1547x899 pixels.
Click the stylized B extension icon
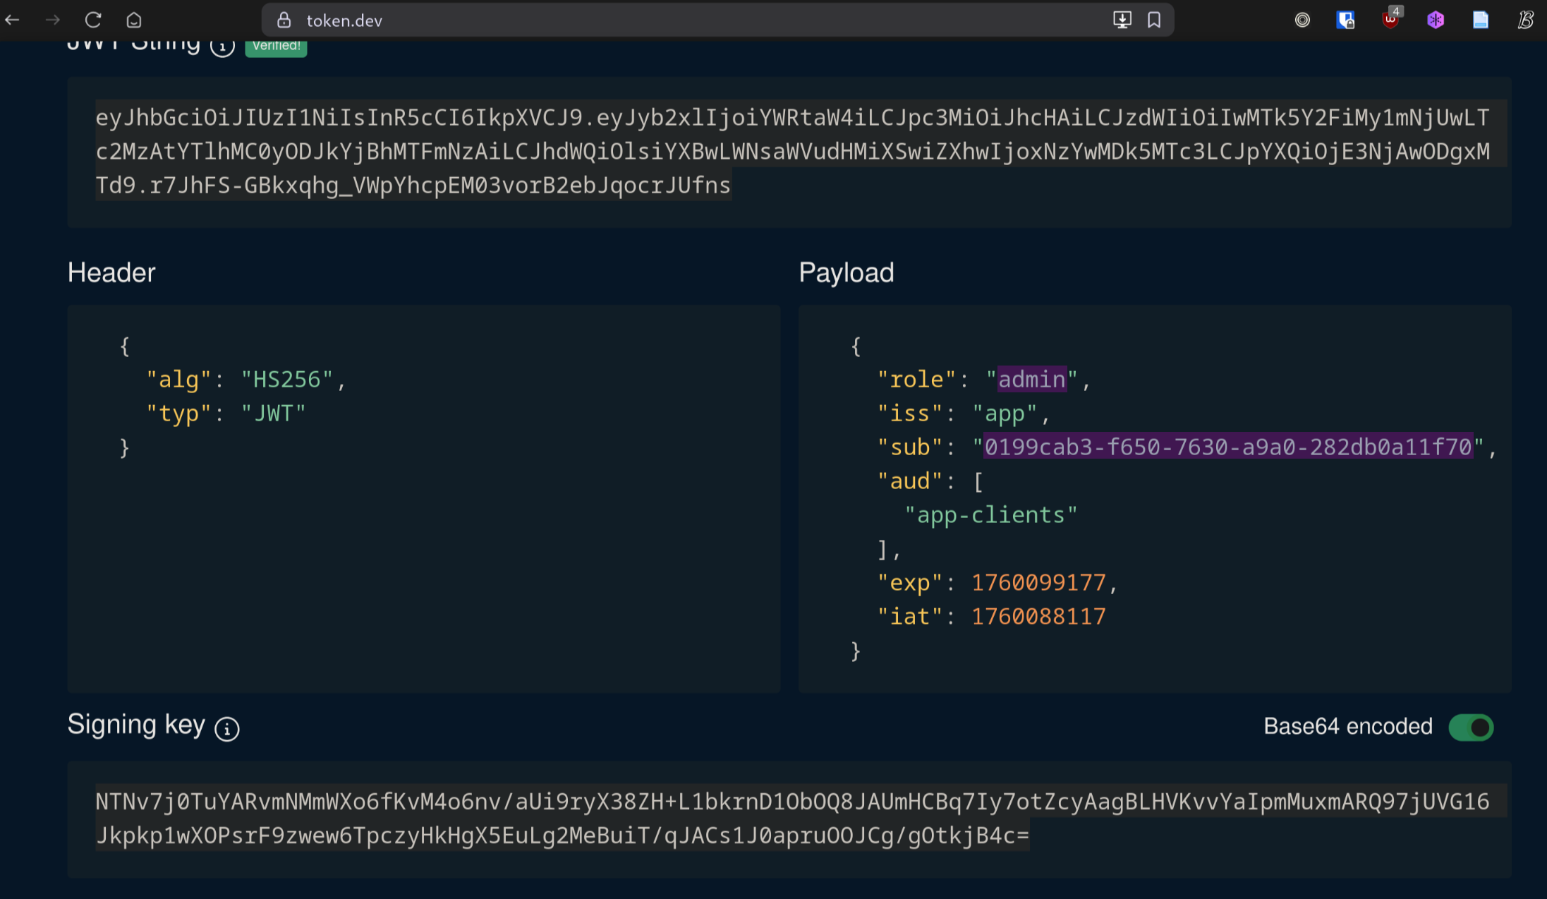point(1525,20)
